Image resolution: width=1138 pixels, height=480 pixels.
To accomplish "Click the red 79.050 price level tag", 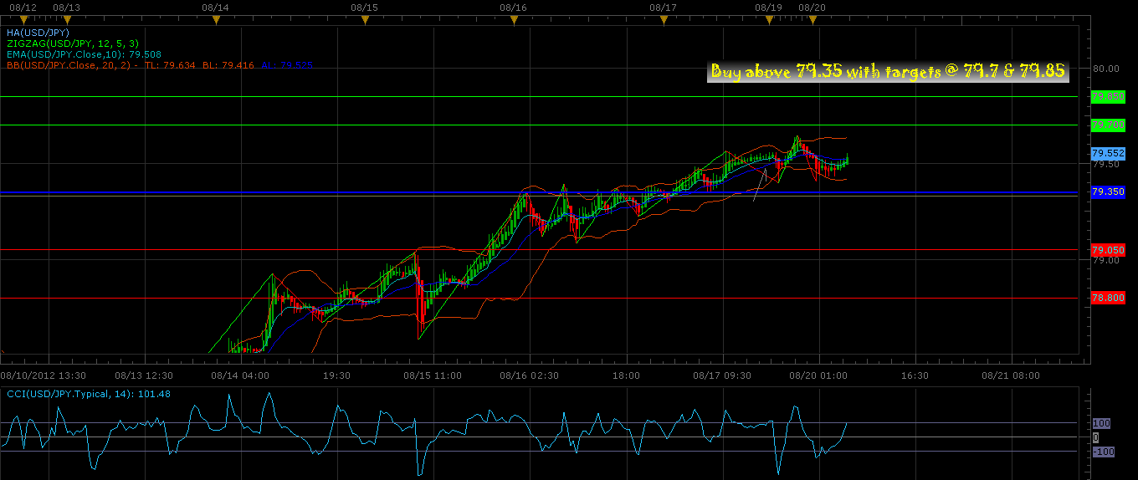I will click(1108, 250).
